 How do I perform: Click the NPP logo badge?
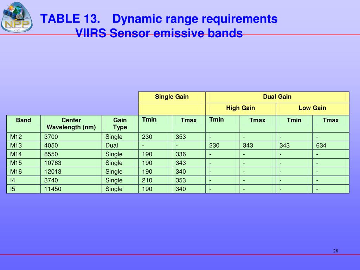pyautogui.click(x=17, y=17)
